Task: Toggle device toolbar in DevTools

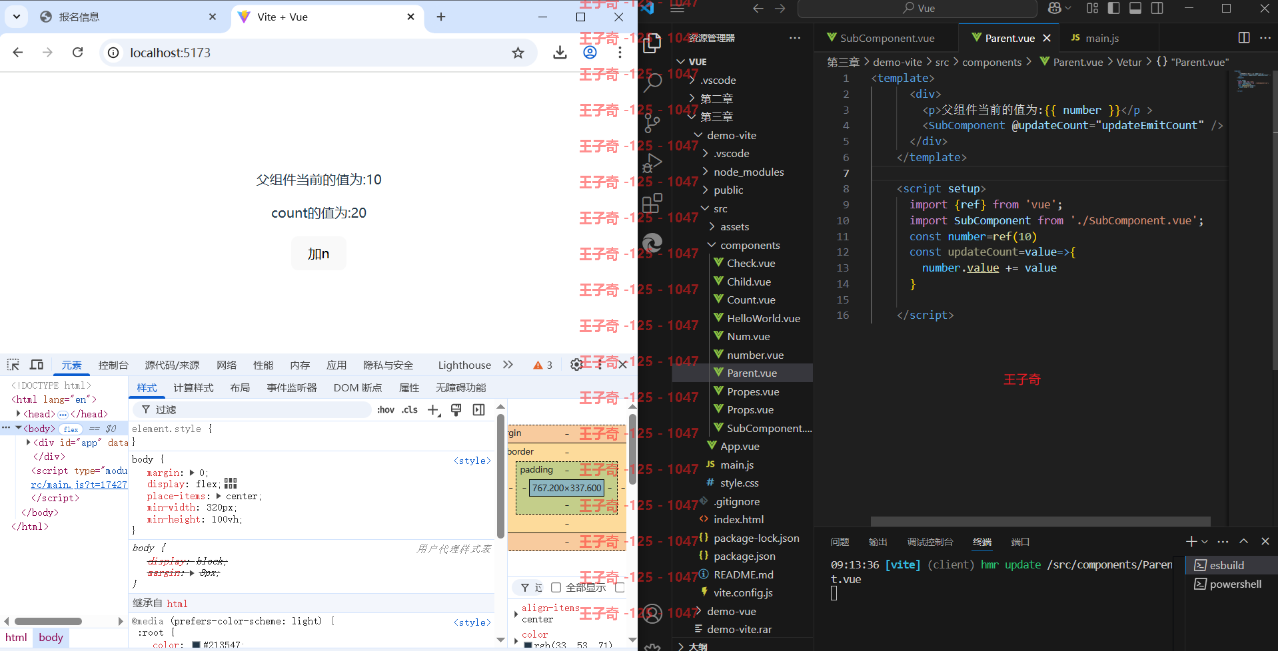Action: 37,365
